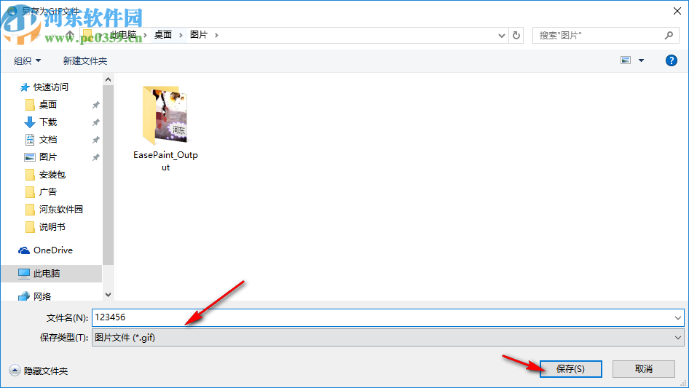Select the 河东软件园 folder in the sidebar
Viewport: 689px width, 388px height.
pyautogui.click(x=60, y=209)
